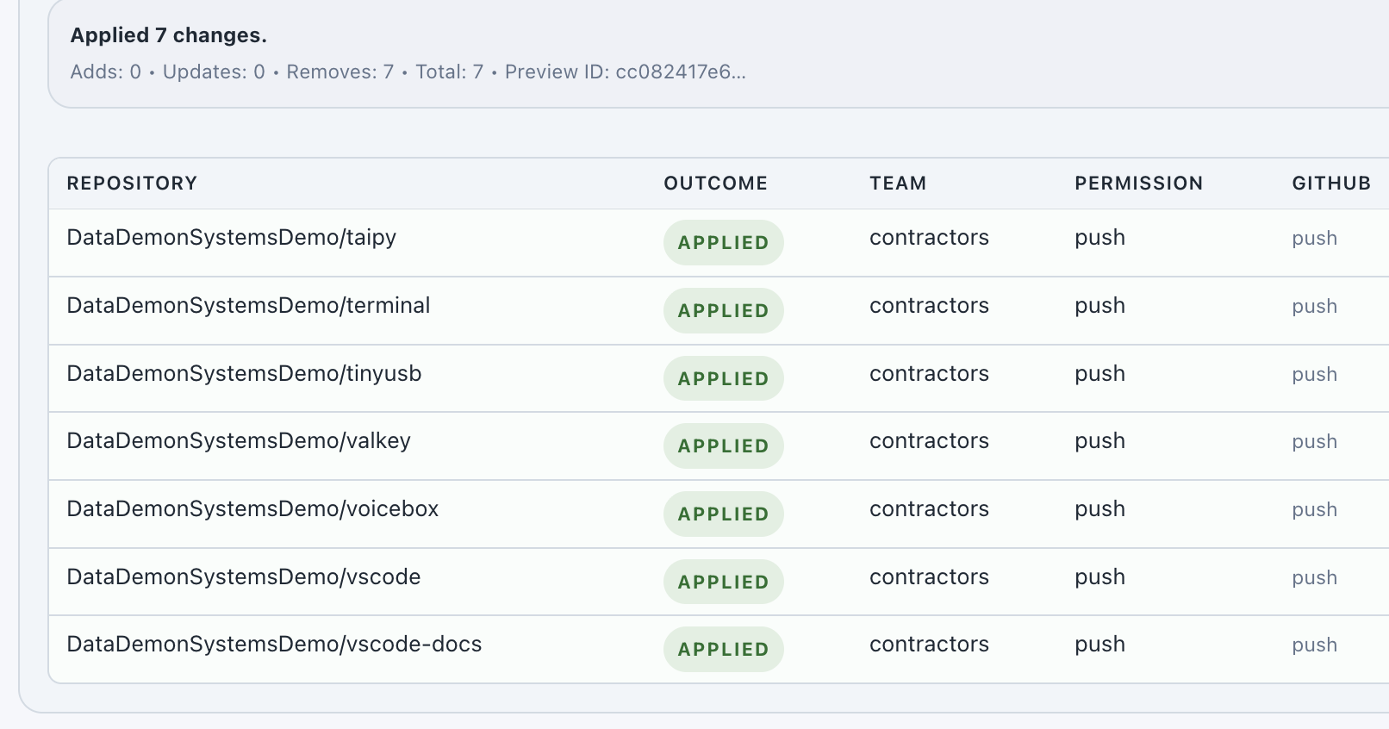The height and width of the screenshot is (729, 1389).
Task: Click the PERMISSION column header
Action: tap(1138, 184)
